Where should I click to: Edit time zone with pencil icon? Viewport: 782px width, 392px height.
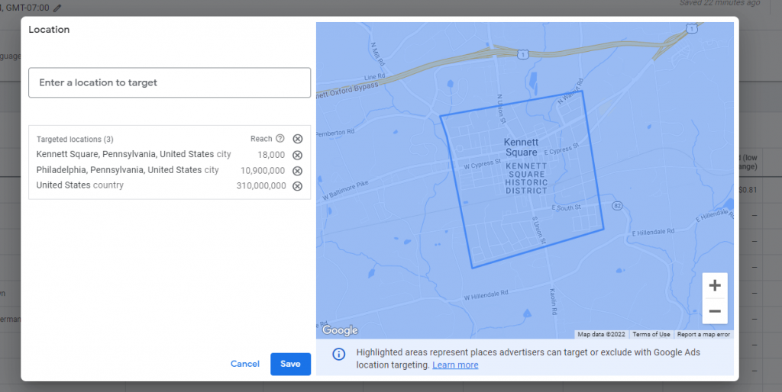[x=57, y=8]
